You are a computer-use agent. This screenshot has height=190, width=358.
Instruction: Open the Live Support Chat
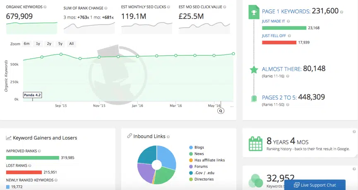coord(315,185)
